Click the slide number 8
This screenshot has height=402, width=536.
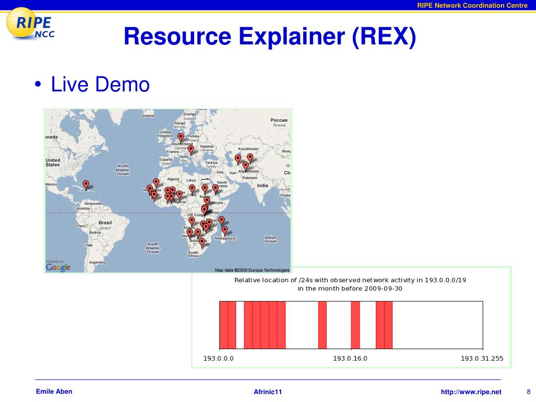tap(529, 392)
